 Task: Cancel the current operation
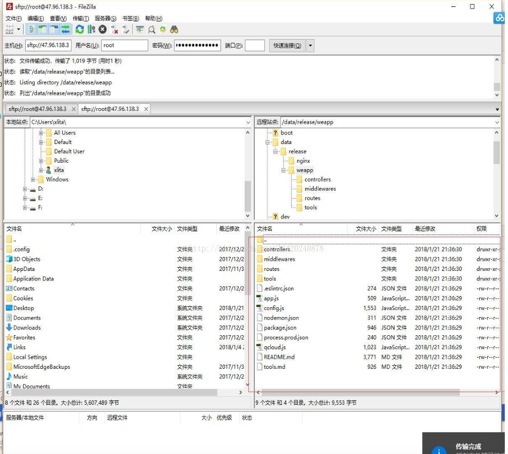103,30
